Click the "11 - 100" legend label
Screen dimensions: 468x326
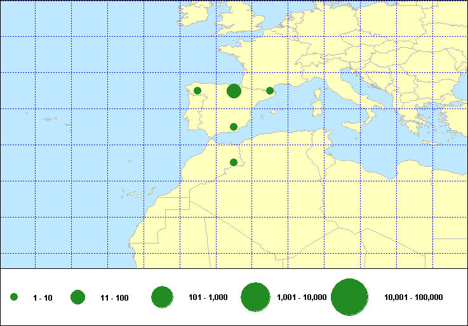point(114,297)
